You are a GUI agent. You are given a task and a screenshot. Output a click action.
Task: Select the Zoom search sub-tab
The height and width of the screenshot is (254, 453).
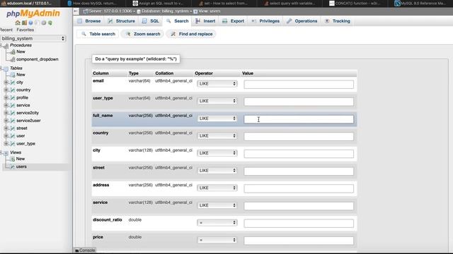tap(143, 34)
